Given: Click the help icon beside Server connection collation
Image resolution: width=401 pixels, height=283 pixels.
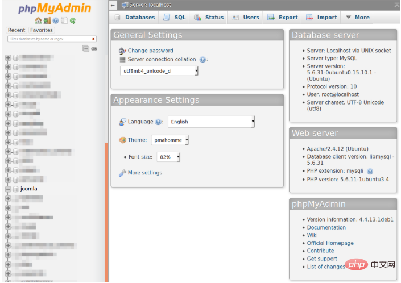Looking at the screenshot, I should coord(202,60).
